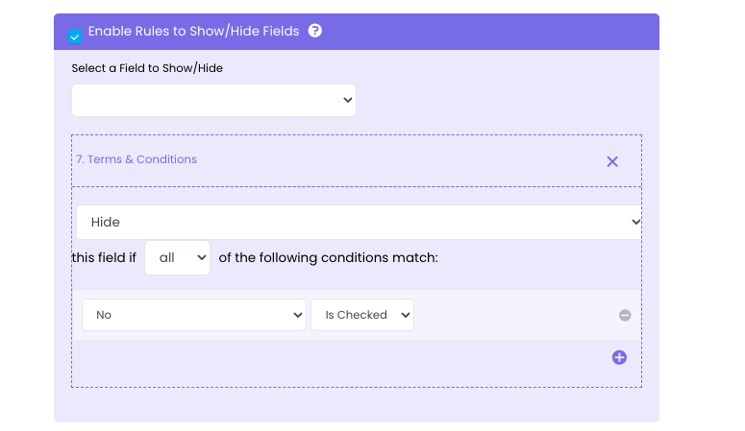
Task: Click the chevron arrow of the 'all' dropdown
Action: (201, 257)
